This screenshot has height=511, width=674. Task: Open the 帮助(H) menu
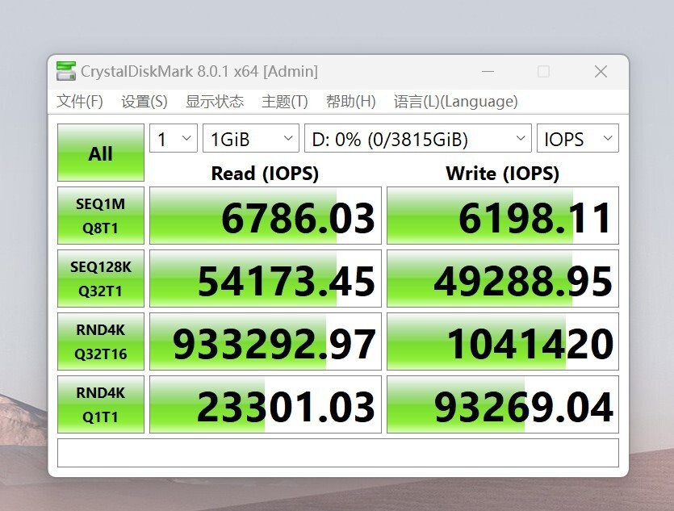[x=351, y=102]
